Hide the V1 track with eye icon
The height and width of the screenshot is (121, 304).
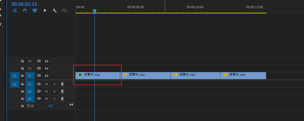click(x=46, y=76)
